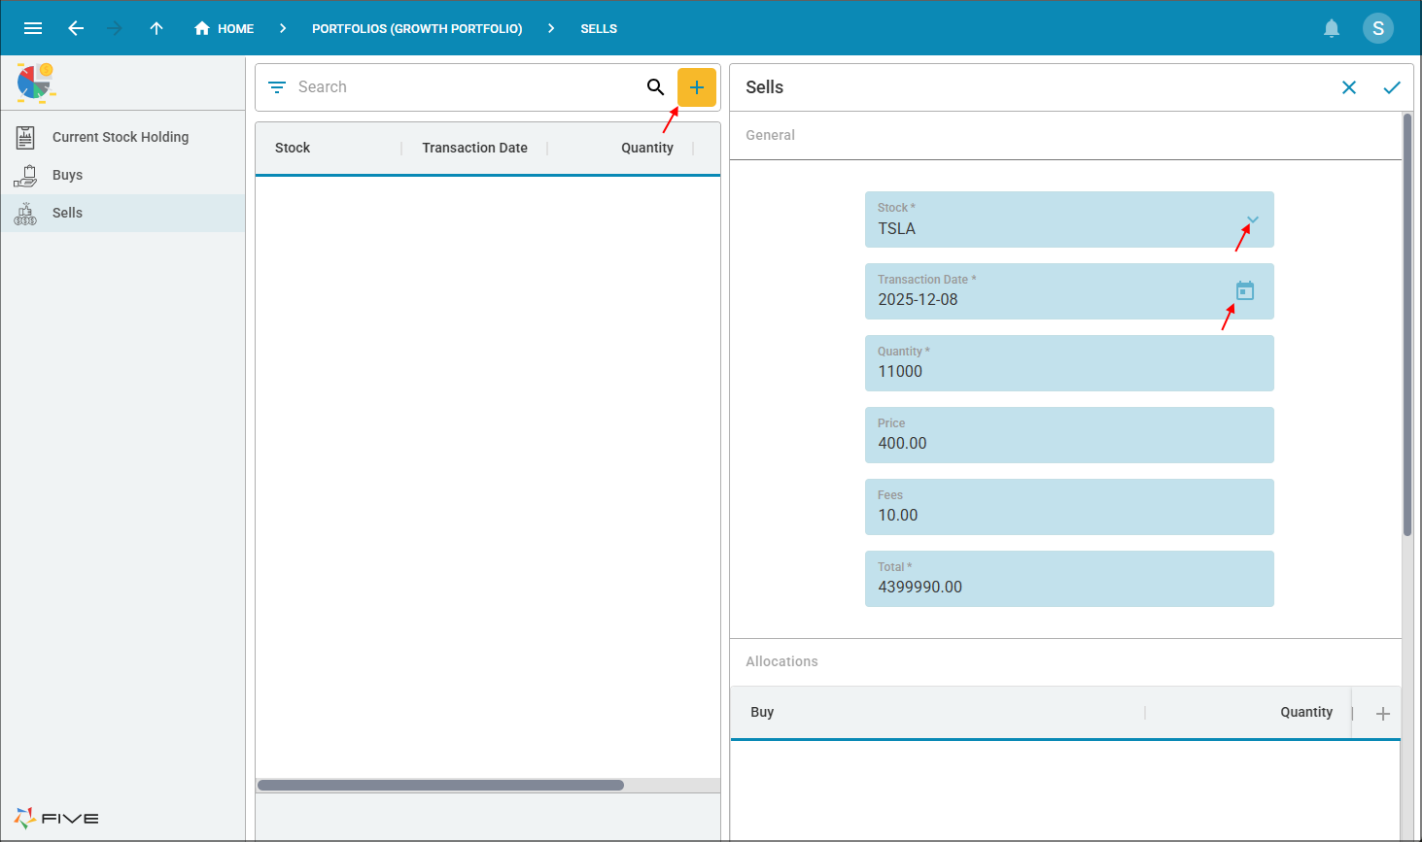Open the user avatar S menu
Screen dimensions: 1422x842
pyautogui.click(x=1377, y=28)
